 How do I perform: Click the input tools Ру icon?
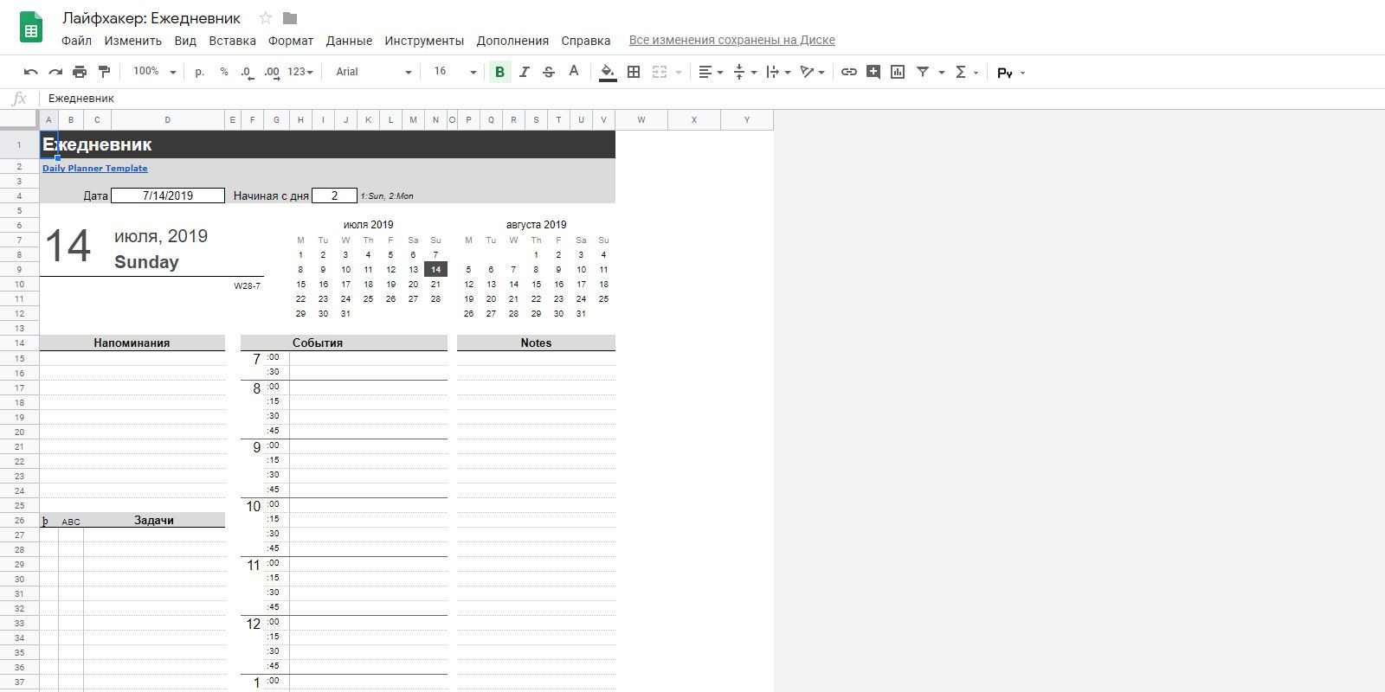click(1005, 73)
